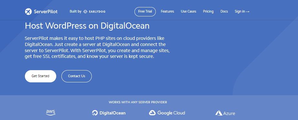Click the ServerPilot airplane logo icon

point(28,12)
